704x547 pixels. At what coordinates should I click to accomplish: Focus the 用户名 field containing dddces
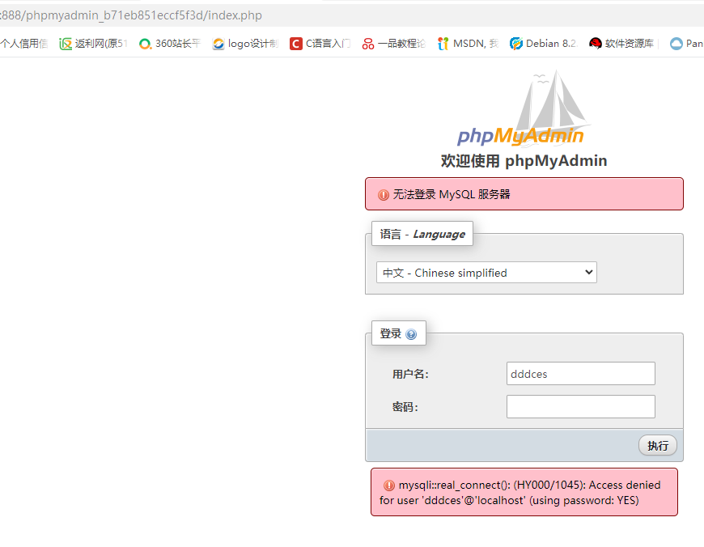pos(580,374)
